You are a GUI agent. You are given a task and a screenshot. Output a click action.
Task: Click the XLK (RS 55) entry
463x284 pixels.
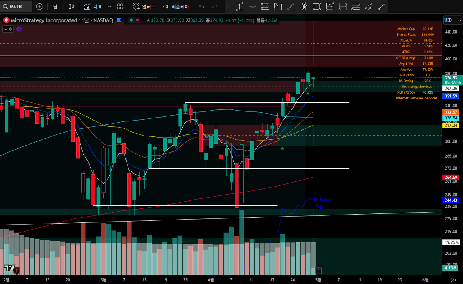pos(415,92)
